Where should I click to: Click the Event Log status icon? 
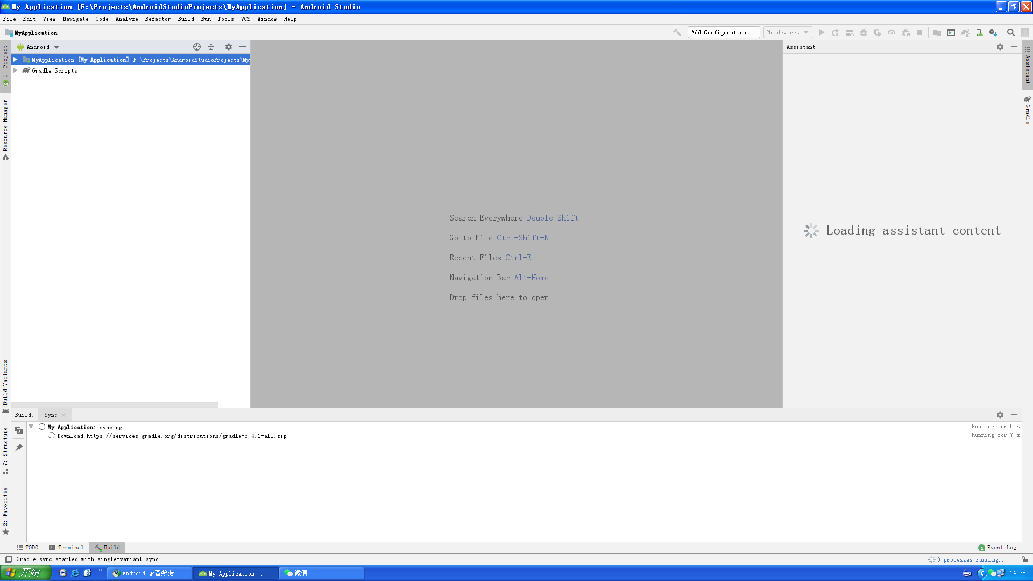pos(982,548)
